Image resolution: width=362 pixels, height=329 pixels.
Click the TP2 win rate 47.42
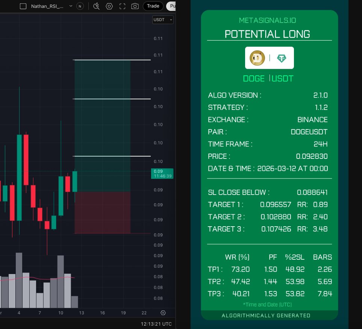240,282
